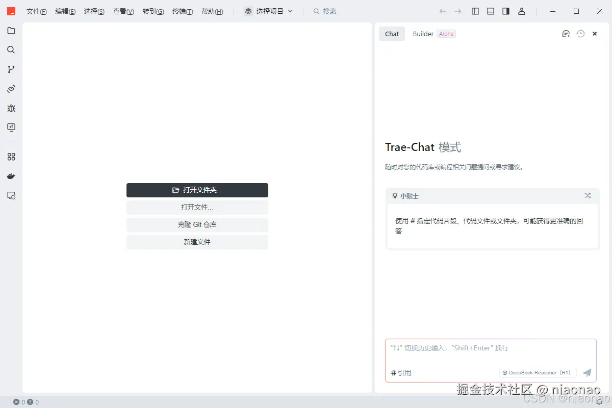Select the Docker whale icon

pos(11,176)
